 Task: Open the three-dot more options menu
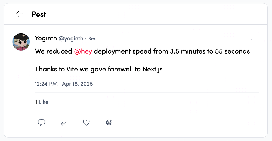[253, 39]
